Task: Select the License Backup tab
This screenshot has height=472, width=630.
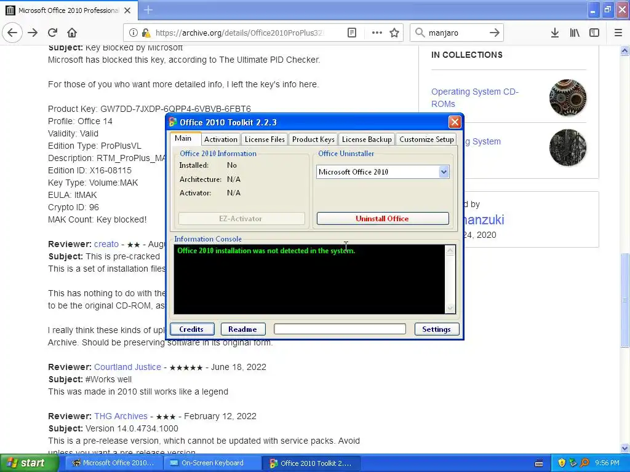Action: pos(367,140)
